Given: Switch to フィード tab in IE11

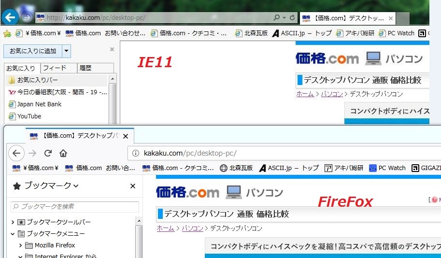Looking at the screenshot, I should (x=59, y=68).
